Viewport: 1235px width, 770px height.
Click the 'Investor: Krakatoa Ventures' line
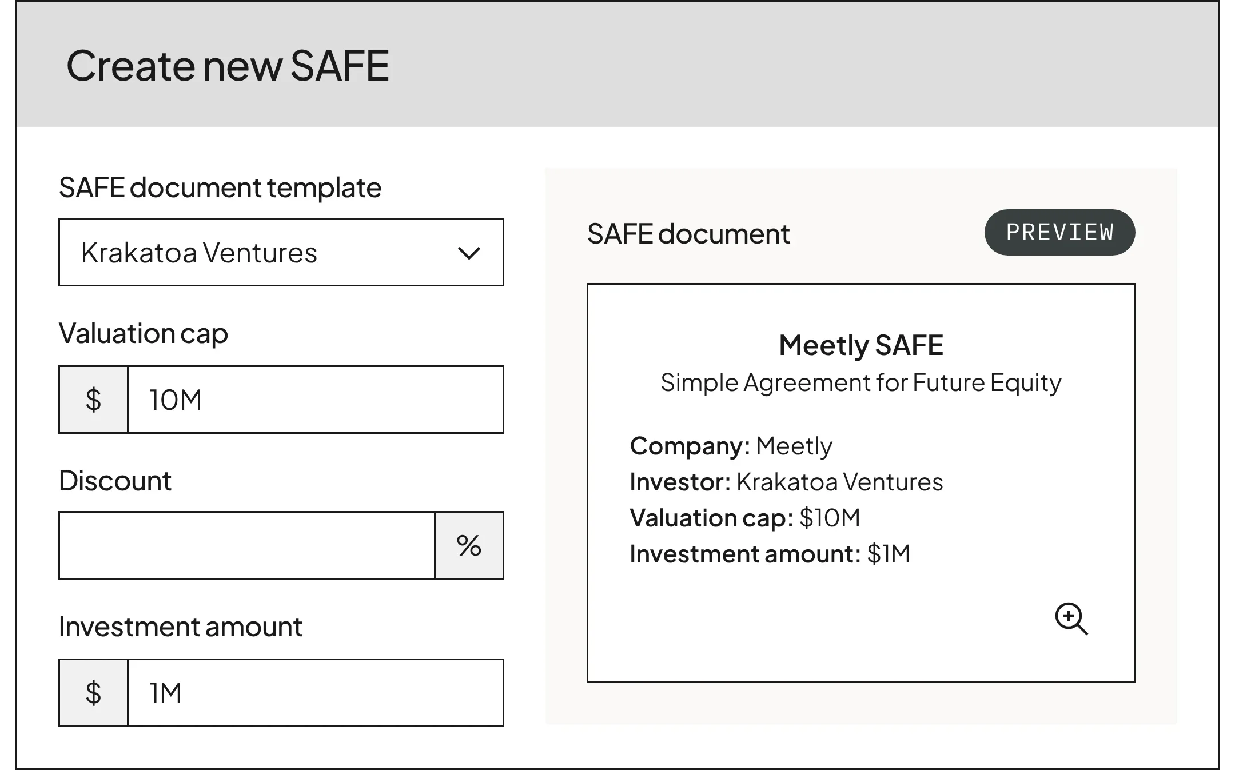click(786, 482)
